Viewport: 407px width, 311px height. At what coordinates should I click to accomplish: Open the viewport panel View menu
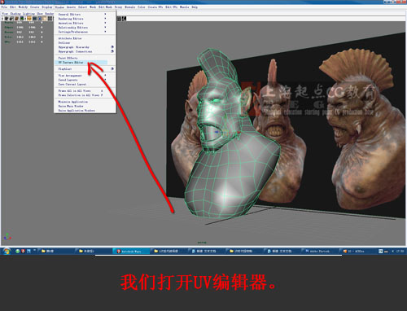[x=5, y=14]
